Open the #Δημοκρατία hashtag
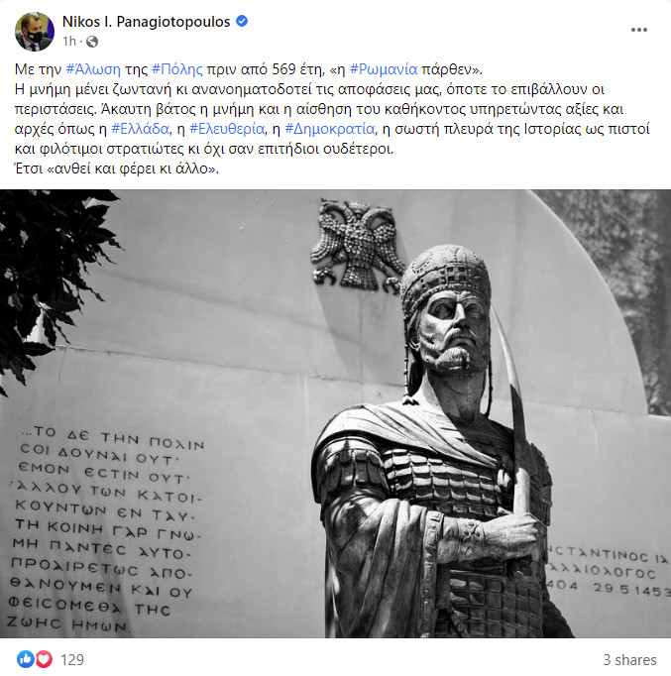The width and height of the screenshot is (671, 676). (x=330, y=129)
